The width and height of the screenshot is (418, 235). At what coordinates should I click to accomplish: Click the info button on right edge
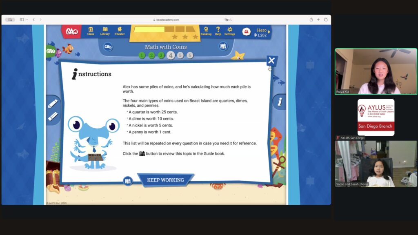tap(280, 102)
